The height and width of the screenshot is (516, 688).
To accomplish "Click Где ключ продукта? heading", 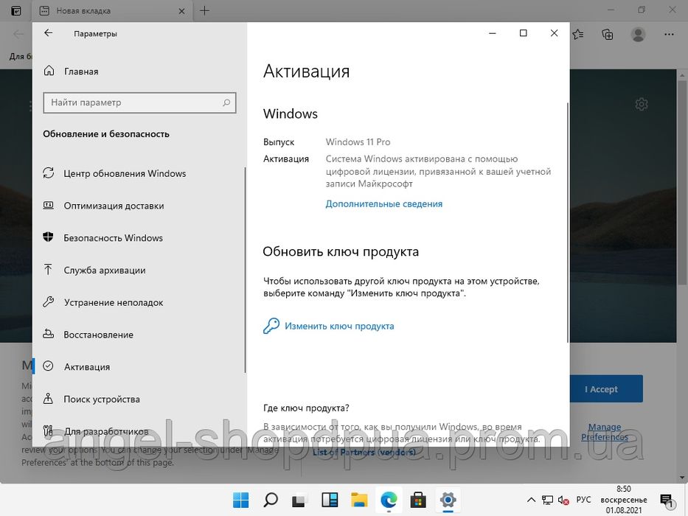I will (306, 408).
